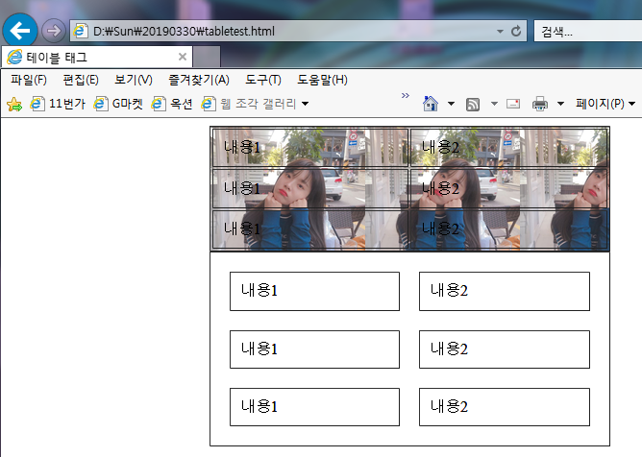The width and height of the screenshot is (642, 457).
Task: Open the Print dropdown arrow
Action: point(560,104)
